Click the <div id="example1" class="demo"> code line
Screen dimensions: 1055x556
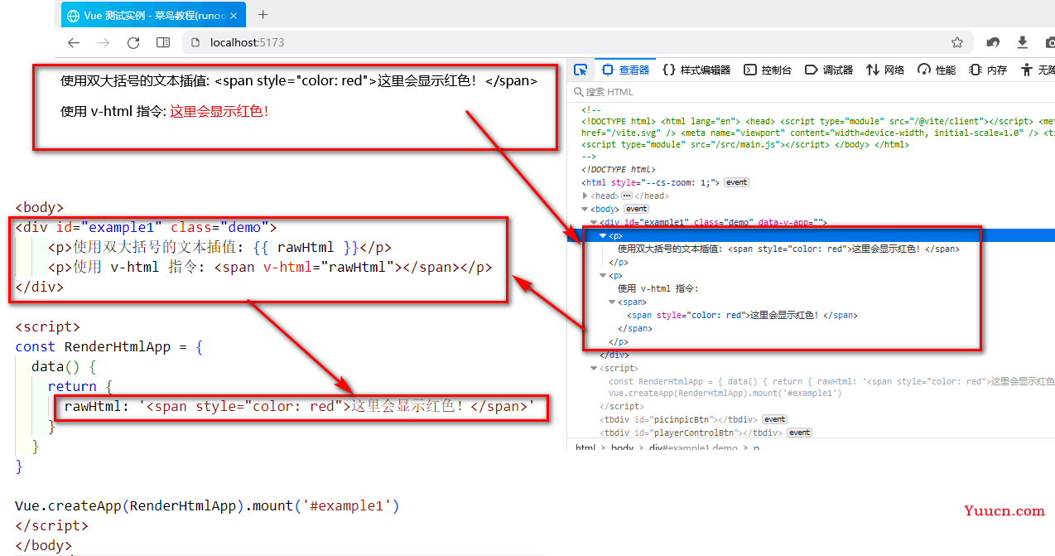tap(146, 227)
